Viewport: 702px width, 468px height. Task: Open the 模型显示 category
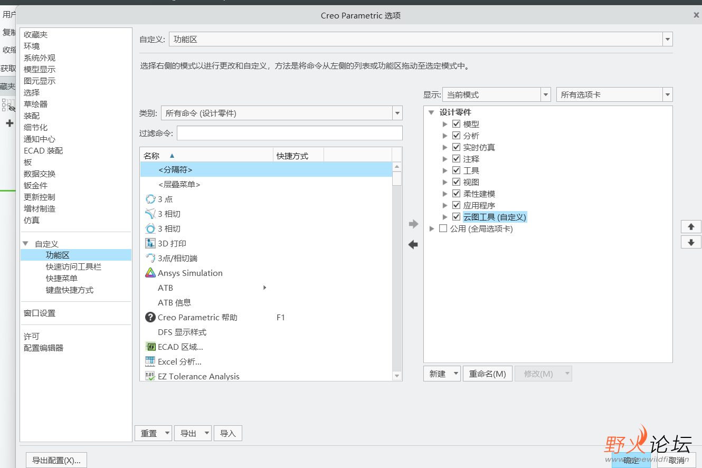[x=40, y=69]
